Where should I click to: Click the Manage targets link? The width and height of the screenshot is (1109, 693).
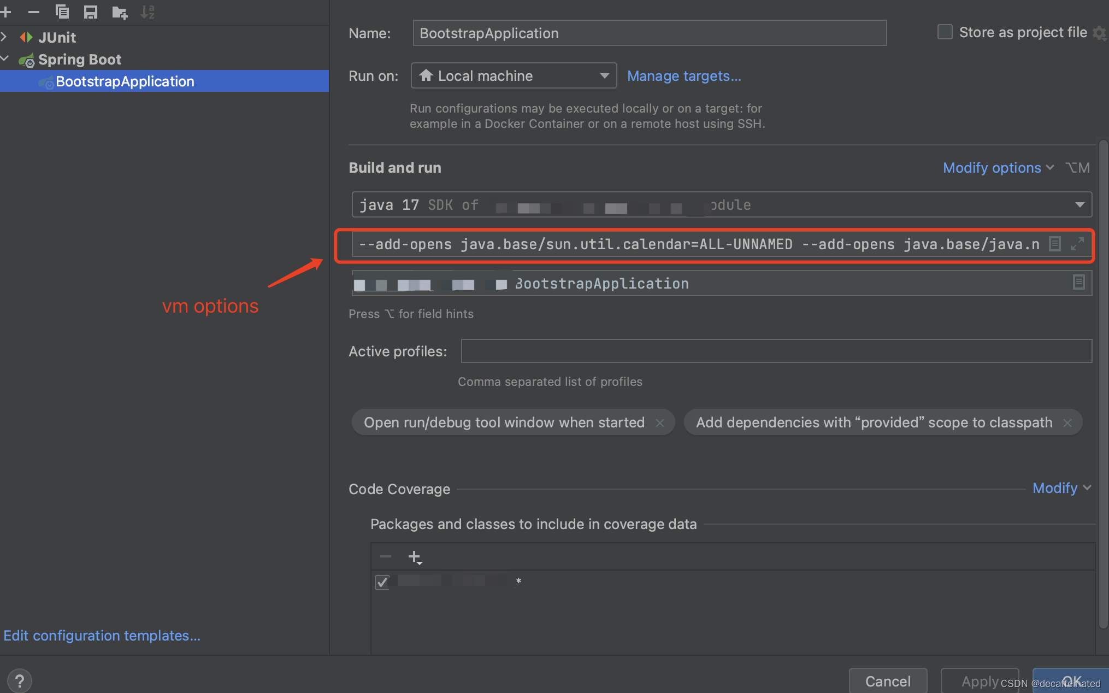(684, 76)
